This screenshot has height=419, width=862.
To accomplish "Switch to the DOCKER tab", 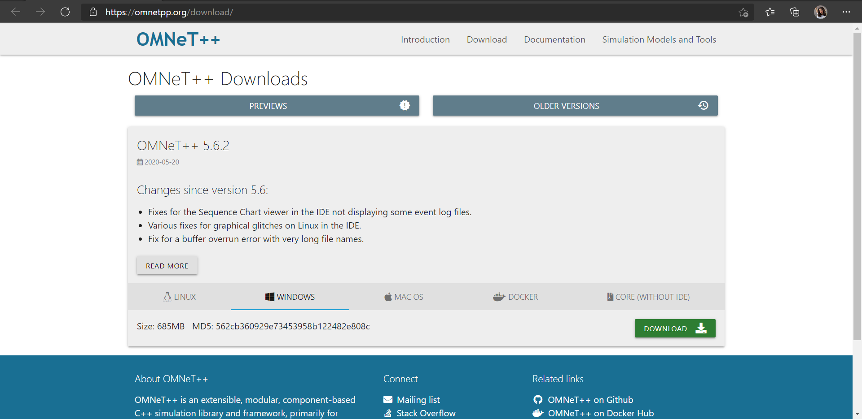I will [515, 297].
